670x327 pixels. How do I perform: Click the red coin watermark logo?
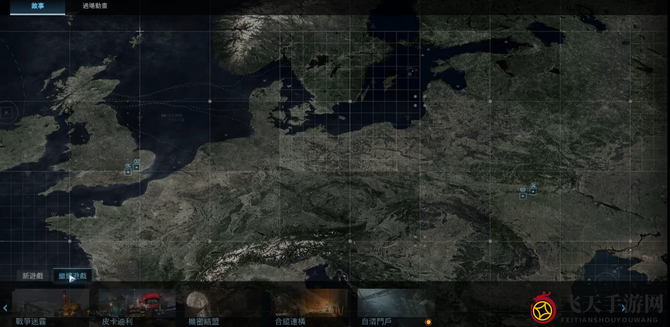pyautogui.click(x=543, y=310)
